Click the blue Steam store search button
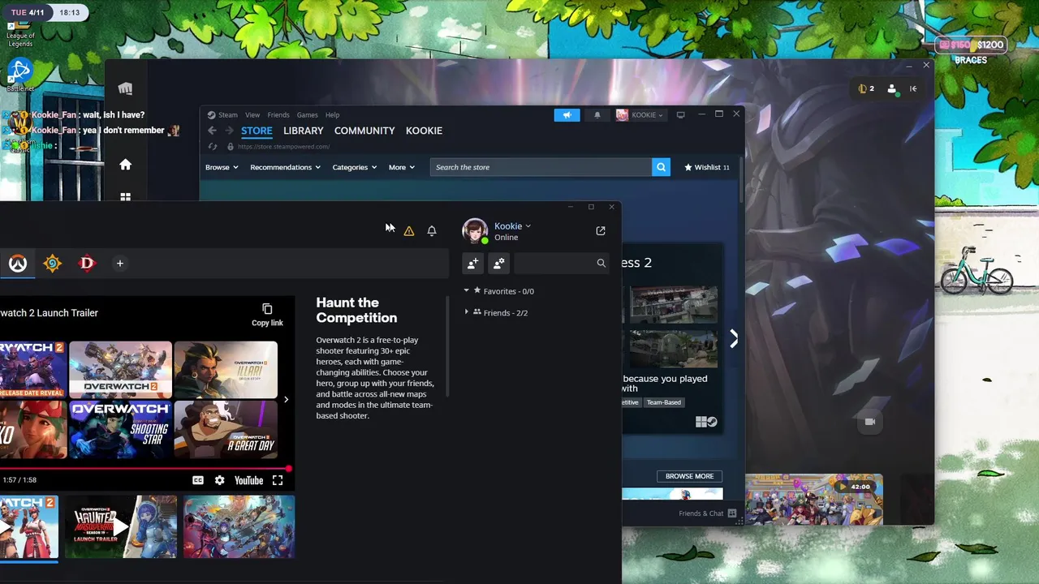 661,167
